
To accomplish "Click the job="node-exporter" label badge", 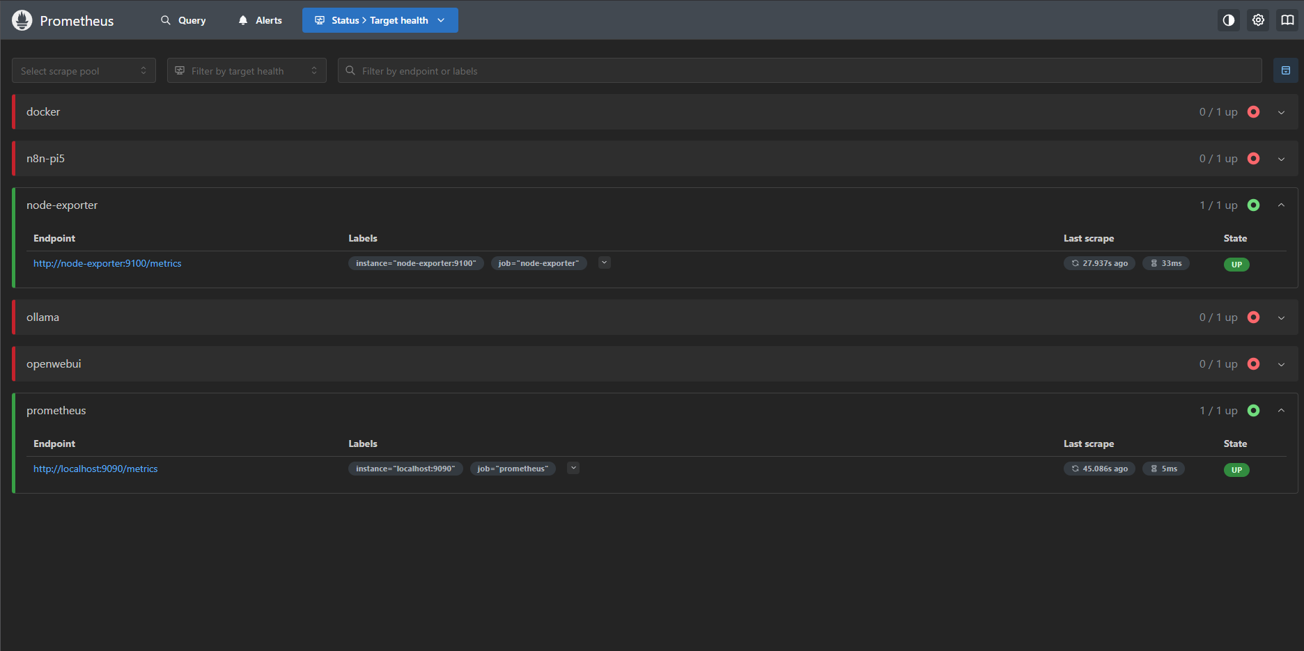I will point(539,263).
